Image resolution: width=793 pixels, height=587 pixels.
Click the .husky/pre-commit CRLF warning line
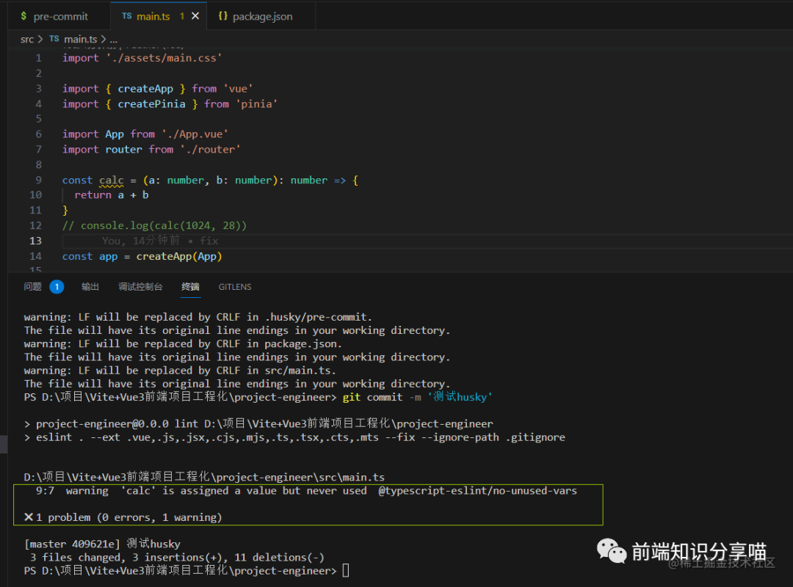(x=198, y=317)
